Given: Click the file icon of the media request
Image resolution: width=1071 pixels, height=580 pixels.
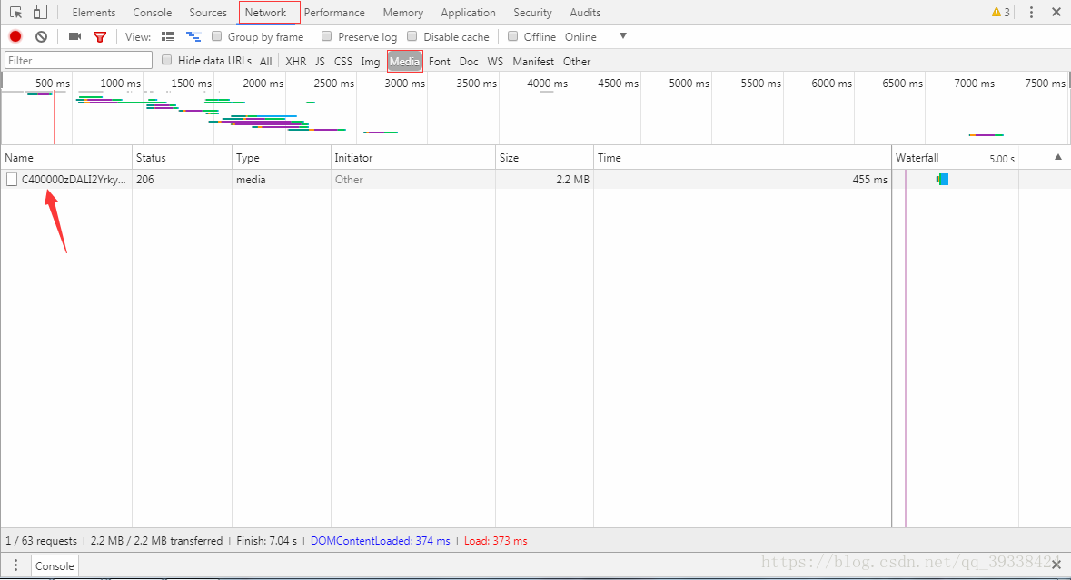Looking at the screenshot, I should [12, 180].
